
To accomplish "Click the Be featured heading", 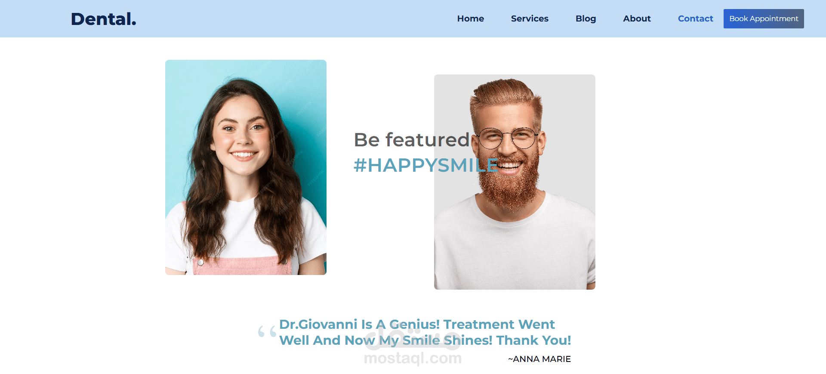I will (x=411, y=140).
